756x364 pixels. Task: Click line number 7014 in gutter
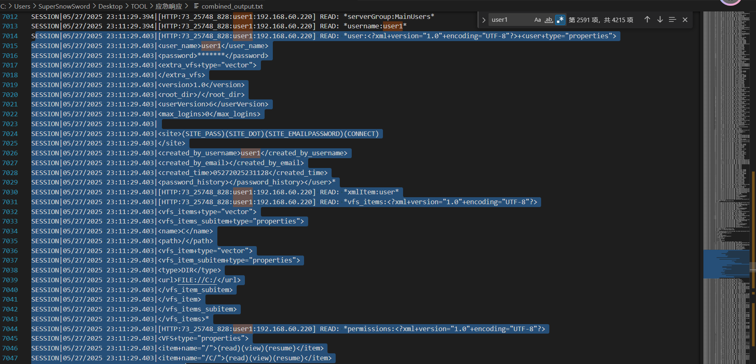tap(10, 36)
